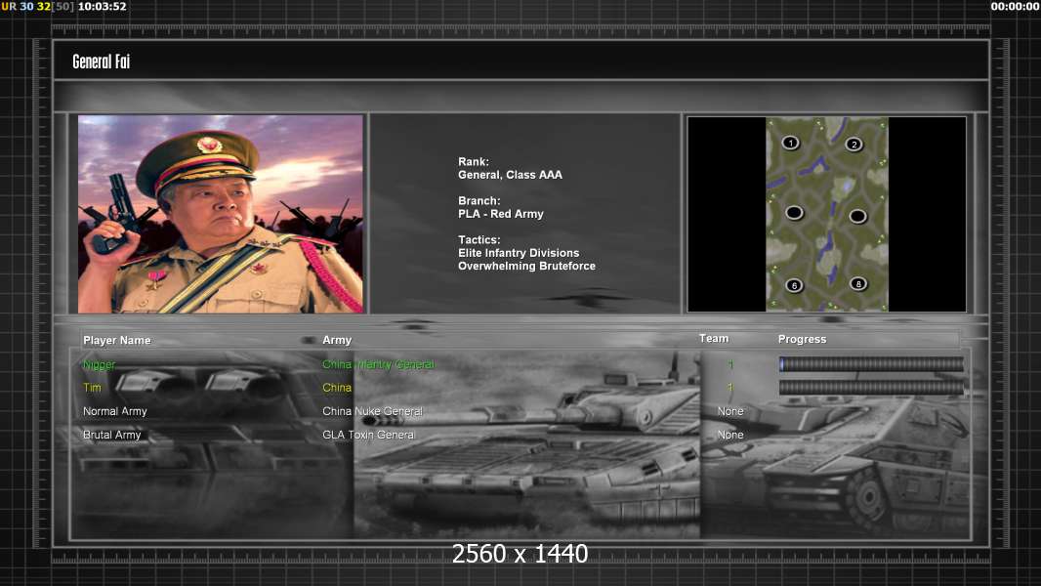Click the China Nuke General army entry
Screen dimensions: 1041x586
point(372,411)
